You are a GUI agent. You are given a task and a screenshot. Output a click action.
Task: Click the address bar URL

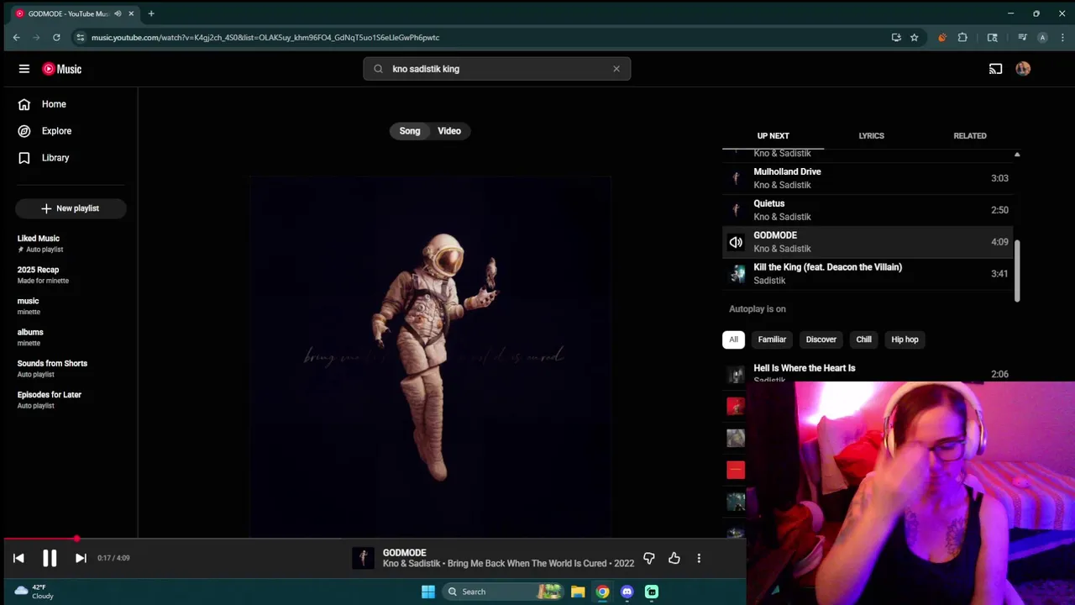[265, 37]
